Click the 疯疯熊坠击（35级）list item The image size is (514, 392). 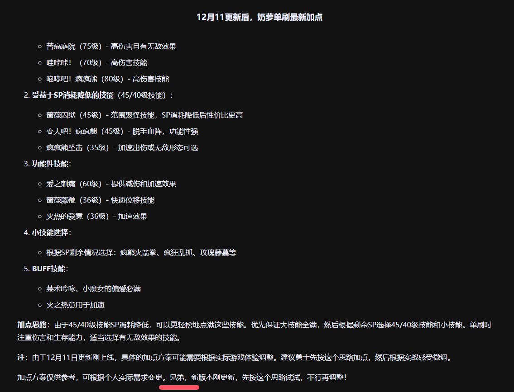point(122,148)
